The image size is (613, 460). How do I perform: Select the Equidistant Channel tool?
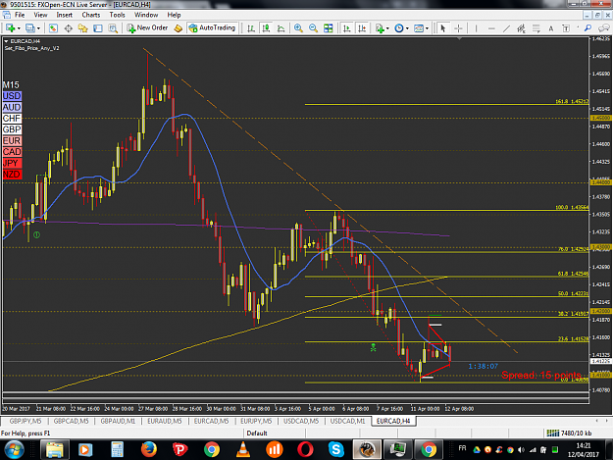pos(521,28)
